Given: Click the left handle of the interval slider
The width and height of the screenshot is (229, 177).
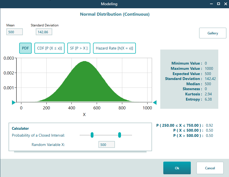Looking at the screenshot, I should [92, 135].
